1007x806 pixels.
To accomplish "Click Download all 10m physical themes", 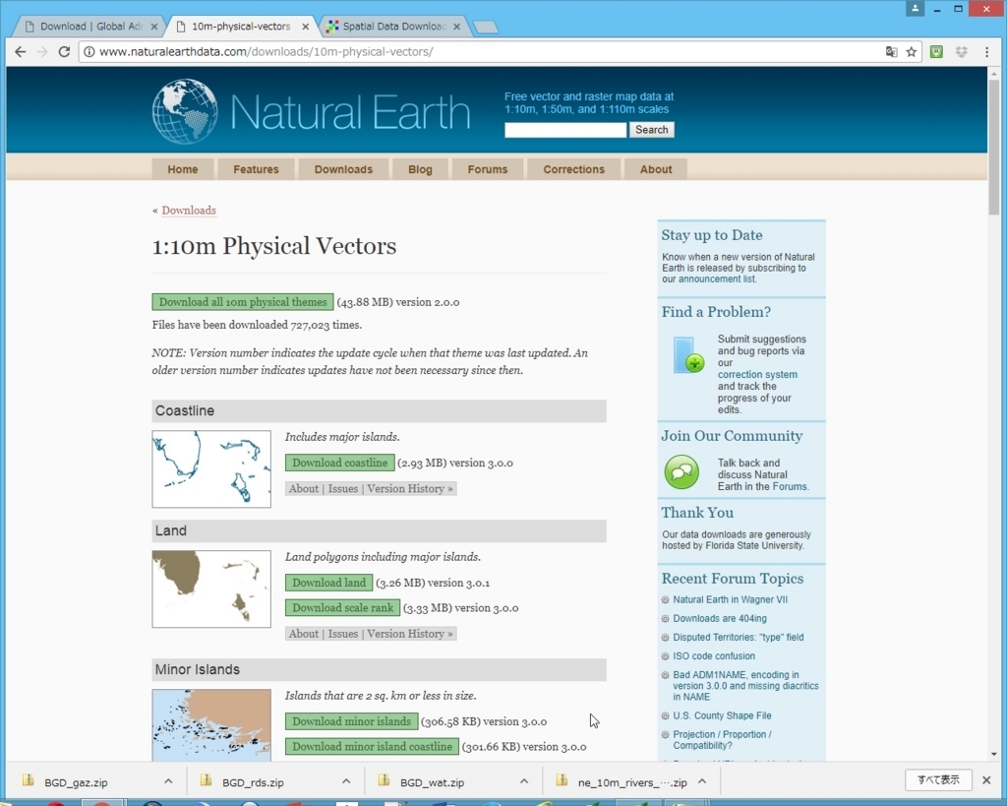I will (243, 301).
